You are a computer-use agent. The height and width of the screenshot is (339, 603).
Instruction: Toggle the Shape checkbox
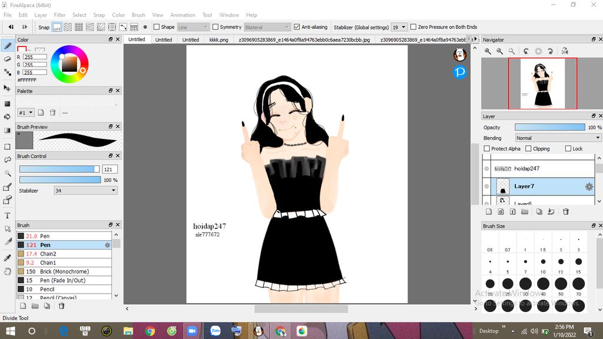(157, 27)
